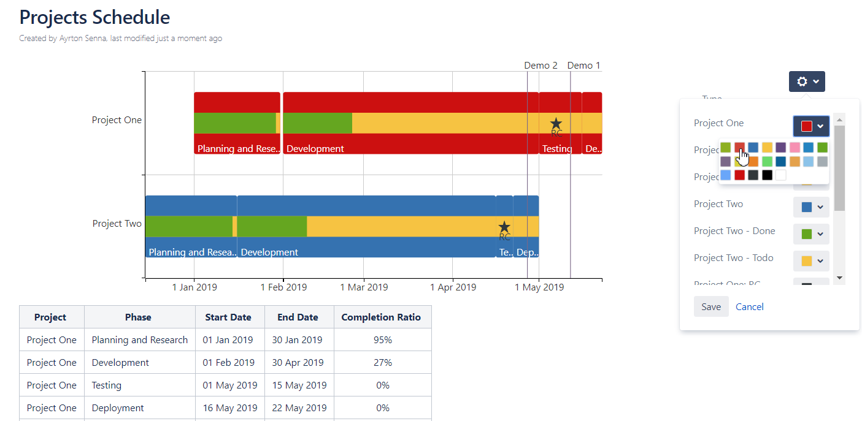Image resolution: width=862 pixels, height=421 pixels.
Task: Choose the black swatch in the palette
Action: pos(767,175)
